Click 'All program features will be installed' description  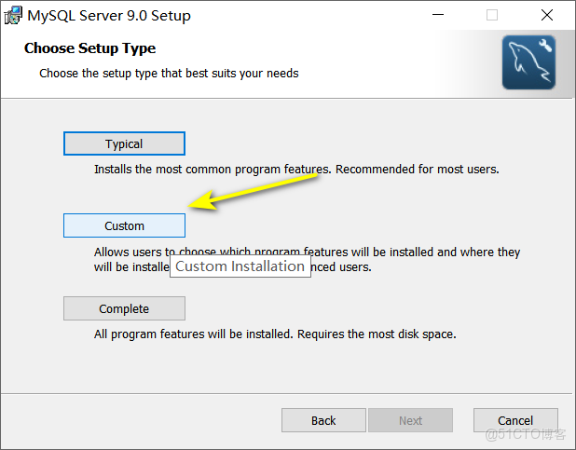[275, 334]
